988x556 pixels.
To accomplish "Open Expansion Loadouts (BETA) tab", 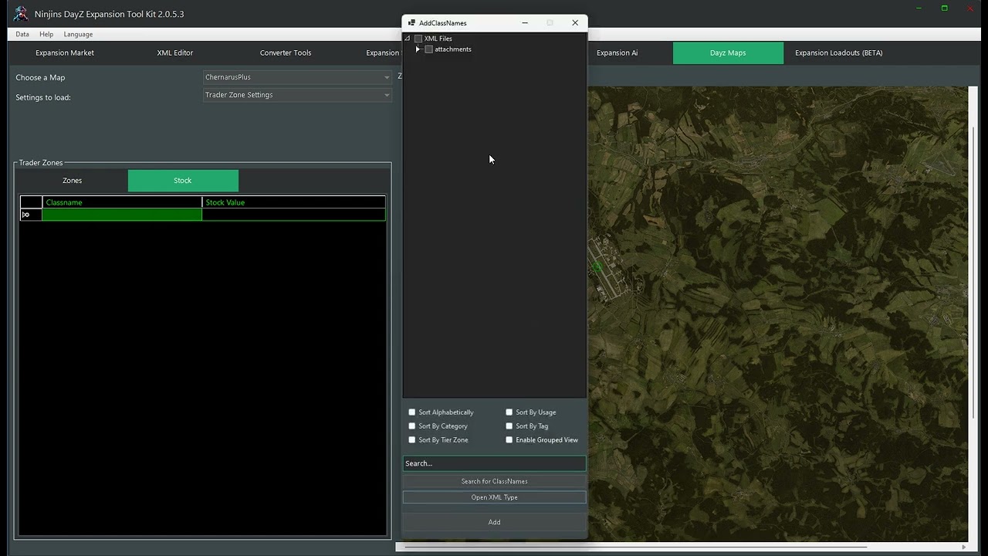I will (839, 53).
